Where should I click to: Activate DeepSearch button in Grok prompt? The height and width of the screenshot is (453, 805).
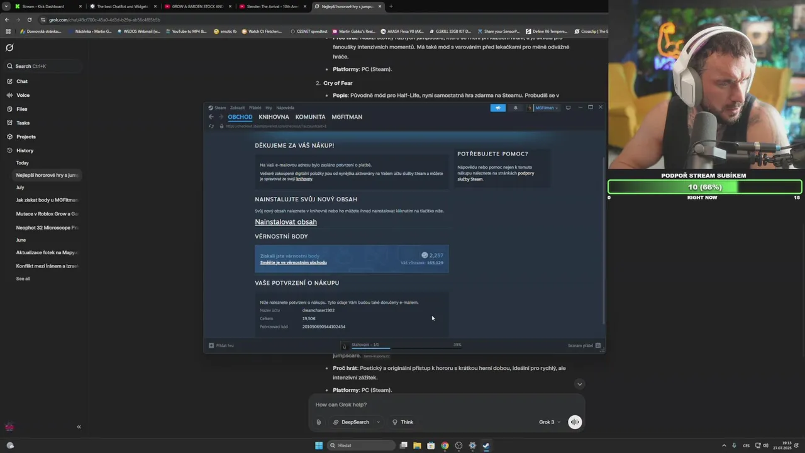[351, 422]
